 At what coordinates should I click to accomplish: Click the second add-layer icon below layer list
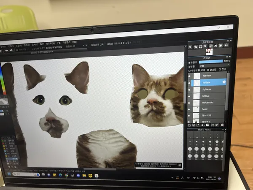point(194,125)
